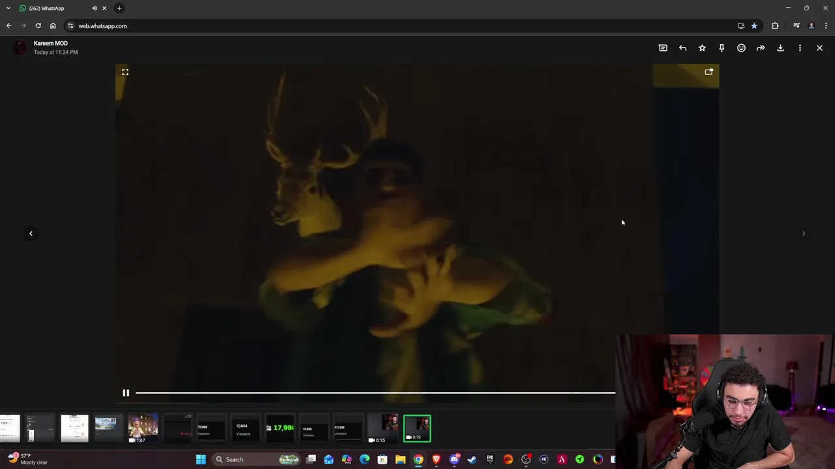
Task: Pin this media message
Action: (721, 48)
